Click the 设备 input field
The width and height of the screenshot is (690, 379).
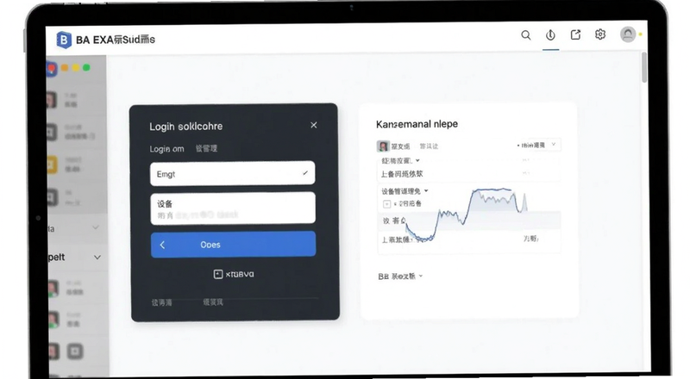[x=233, y=208]
